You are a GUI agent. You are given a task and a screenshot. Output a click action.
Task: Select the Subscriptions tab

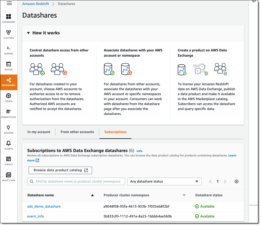tap(115, 132)
